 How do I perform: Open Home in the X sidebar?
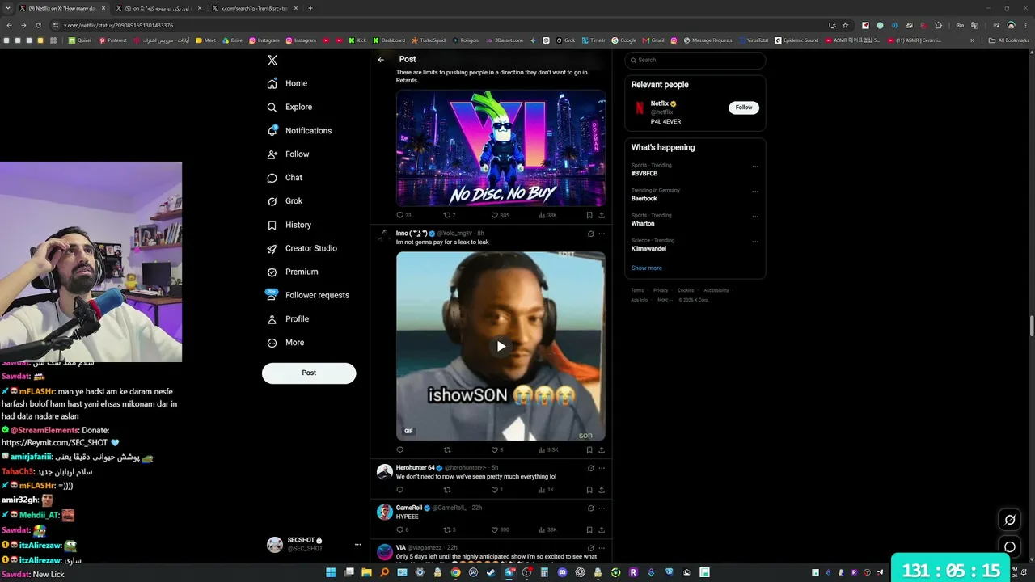287,83
